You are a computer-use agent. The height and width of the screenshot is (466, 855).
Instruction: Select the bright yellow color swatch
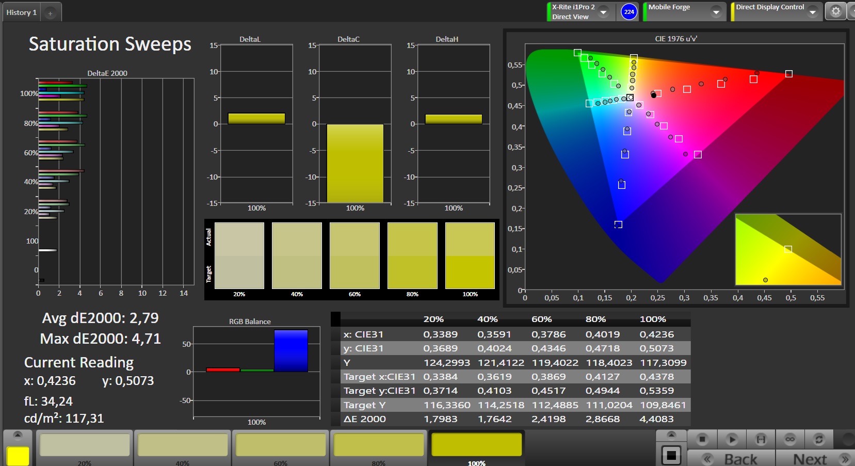tap(18, 456)
